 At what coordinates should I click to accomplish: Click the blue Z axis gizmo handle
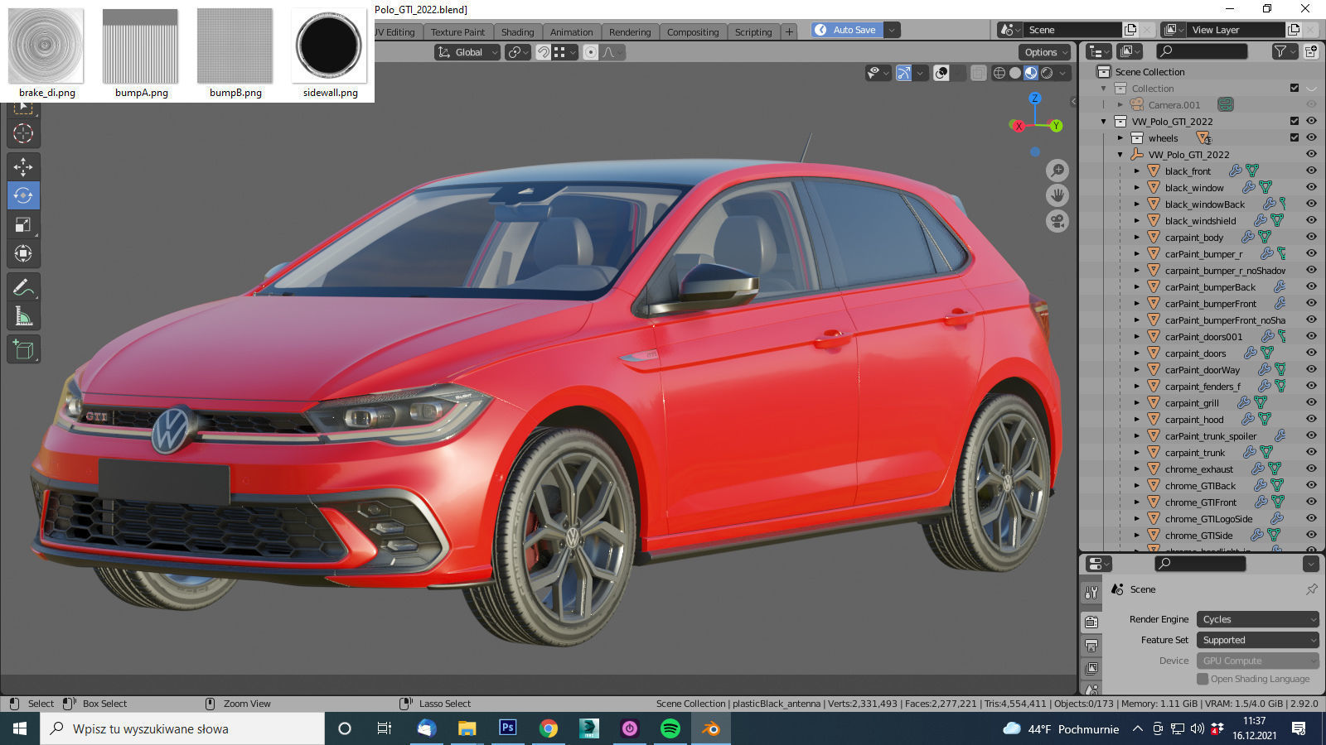point(1035,98)
